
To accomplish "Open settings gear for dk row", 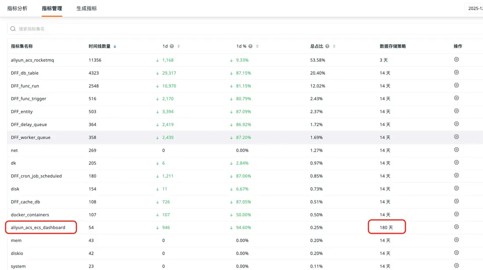I will point(457,162).
